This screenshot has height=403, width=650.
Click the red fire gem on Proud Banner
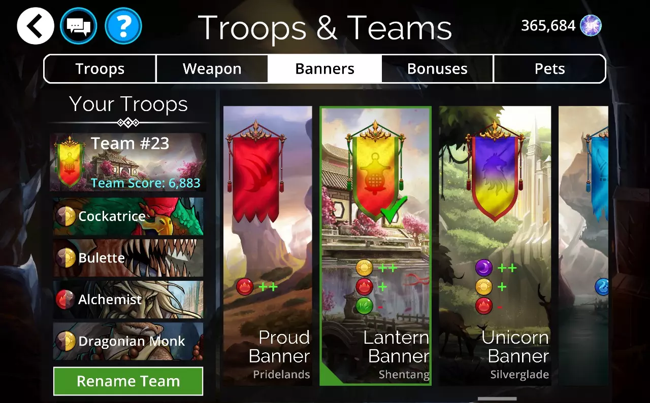(x=245, y=286)
